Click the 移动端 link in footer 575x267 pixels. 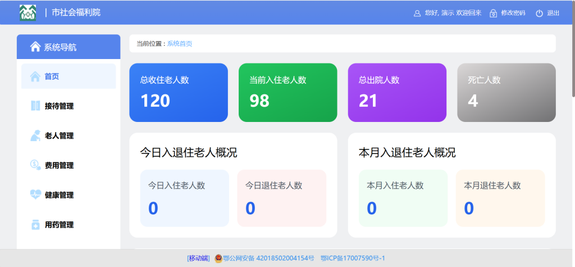198,259
